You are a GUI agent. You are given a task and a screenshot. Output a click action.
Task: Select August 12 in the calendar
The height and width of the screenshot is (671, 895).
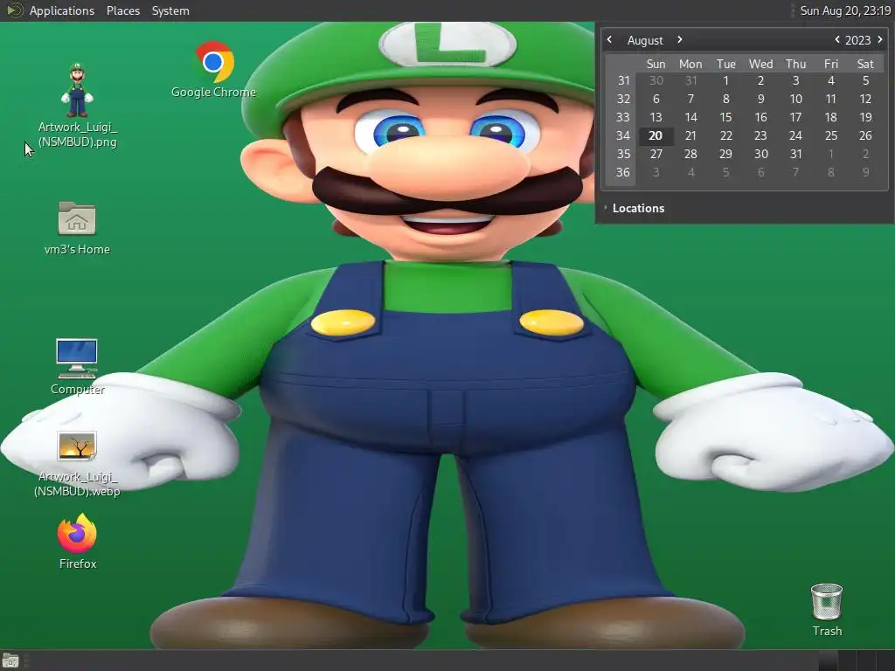point(865,100)
